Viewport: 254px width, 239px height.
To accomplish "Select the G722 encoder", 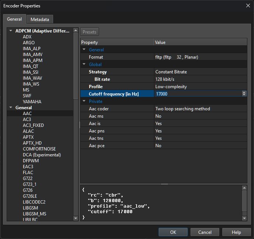I will click(28, 179).
